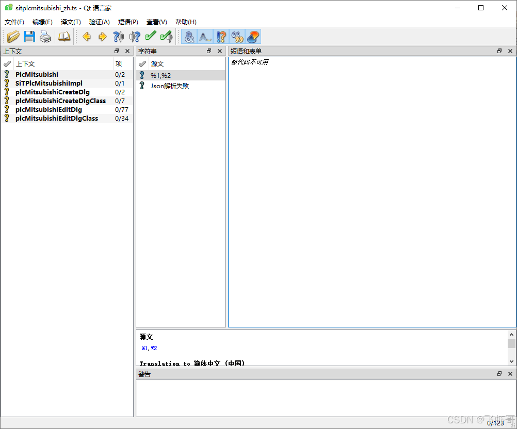Click the status icon of plcMitsubishiEditDlg
The image size is (517, 429).
7,110
